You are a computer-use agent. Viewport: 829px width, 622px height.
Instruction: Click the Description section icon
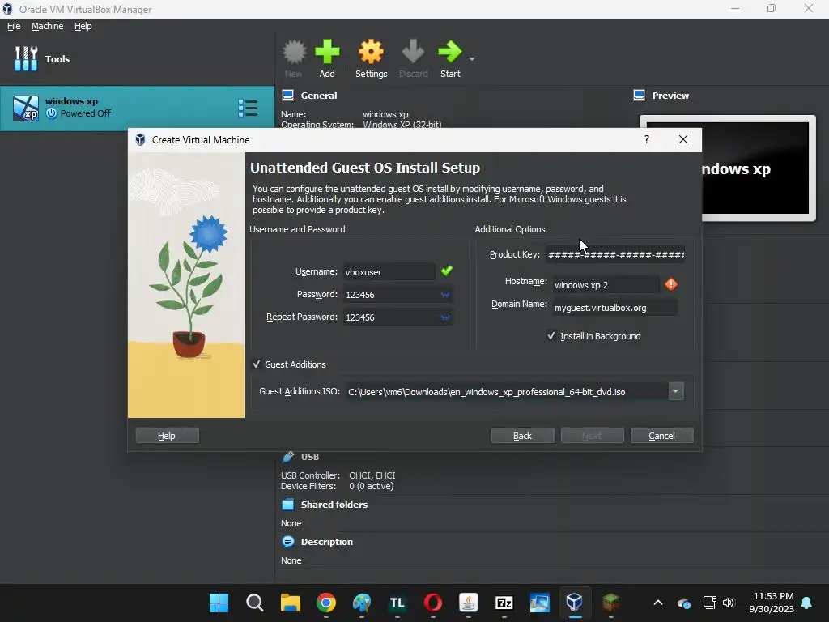288,542
